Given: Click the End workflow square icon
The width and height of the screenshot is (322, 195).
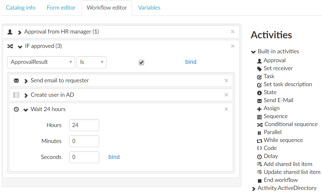Looking at the screenshot, I should pyautogui.click(x=259, y=181).
